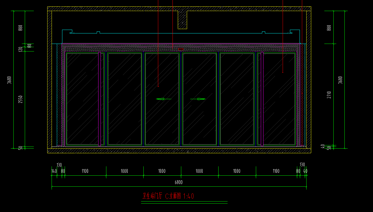Select the '880' dimension on the right side
Viewport: 373px width, 212px height.
pyautogui.click(x=329, y=28)
